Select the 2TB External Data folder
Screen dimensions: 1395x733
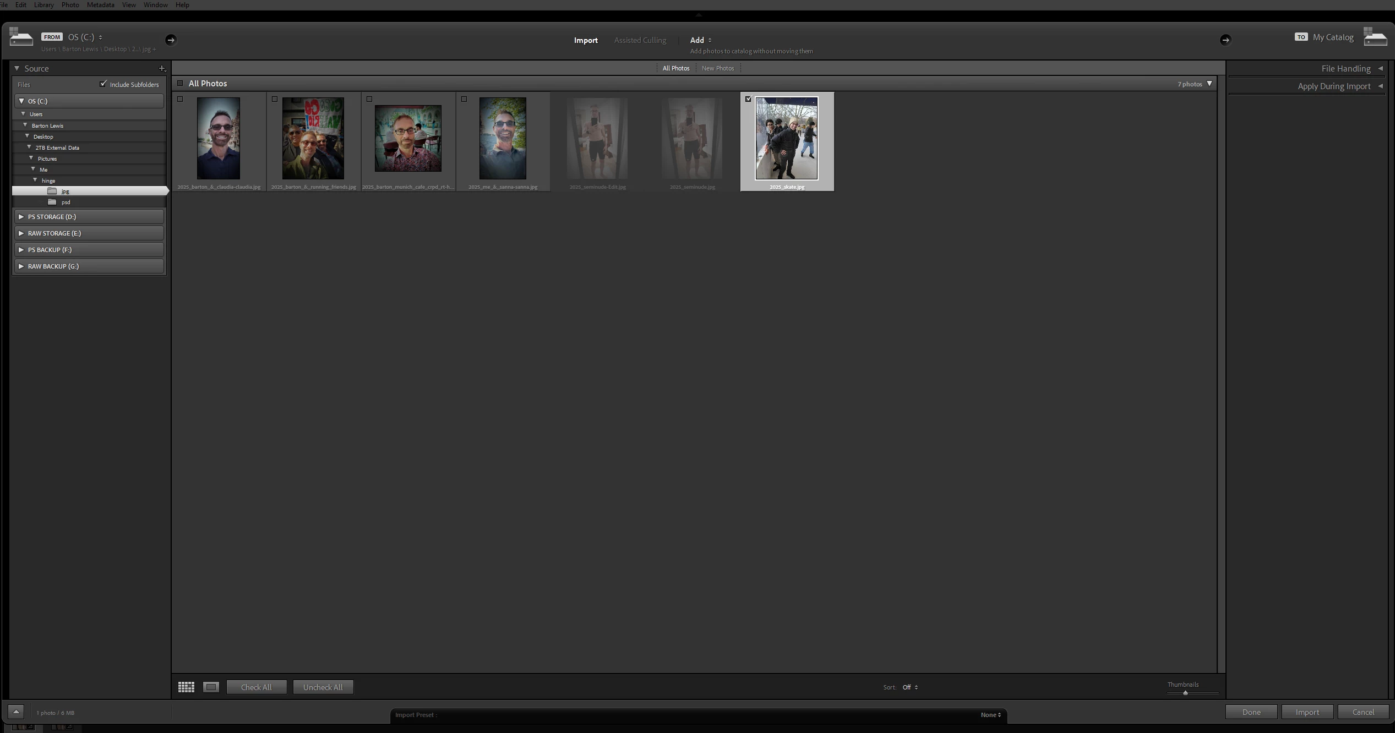pyautogui.click(x=89, y=147)
